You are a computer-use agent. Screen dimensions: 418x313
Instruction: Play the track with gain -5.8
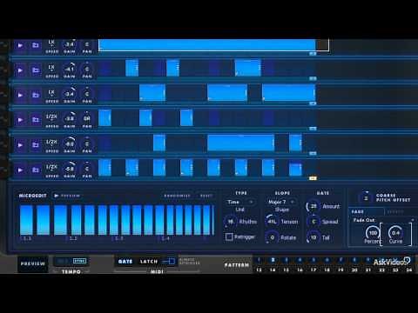[x=20, y=170]
